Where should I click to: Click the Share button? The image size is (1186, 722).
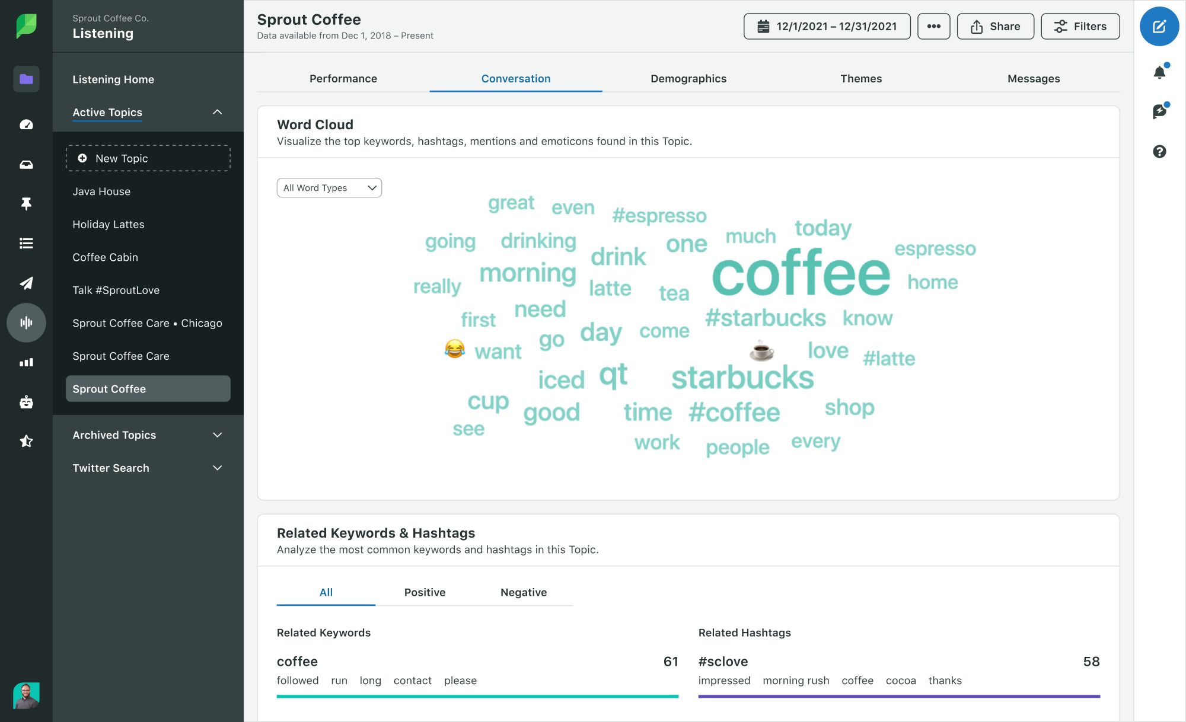pyautogui.click(x=996, y=26)
